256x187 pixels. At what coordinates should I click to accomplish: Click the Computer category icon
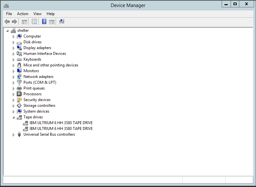[x=19, y=36]
